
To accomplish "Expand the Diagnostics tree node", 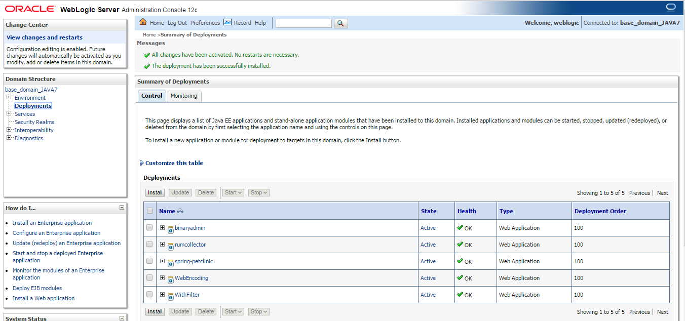I will point(9,138).
